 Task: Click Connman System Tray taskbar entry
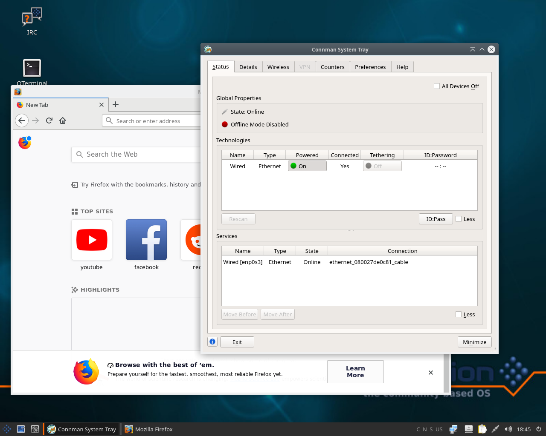pos(82,429)
